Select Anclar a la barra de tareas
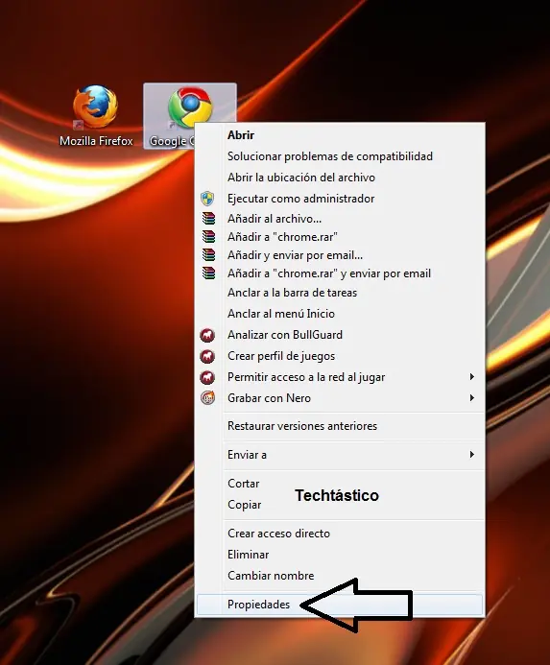This screenshot has width=550, height=665. [x=340, y=293]
